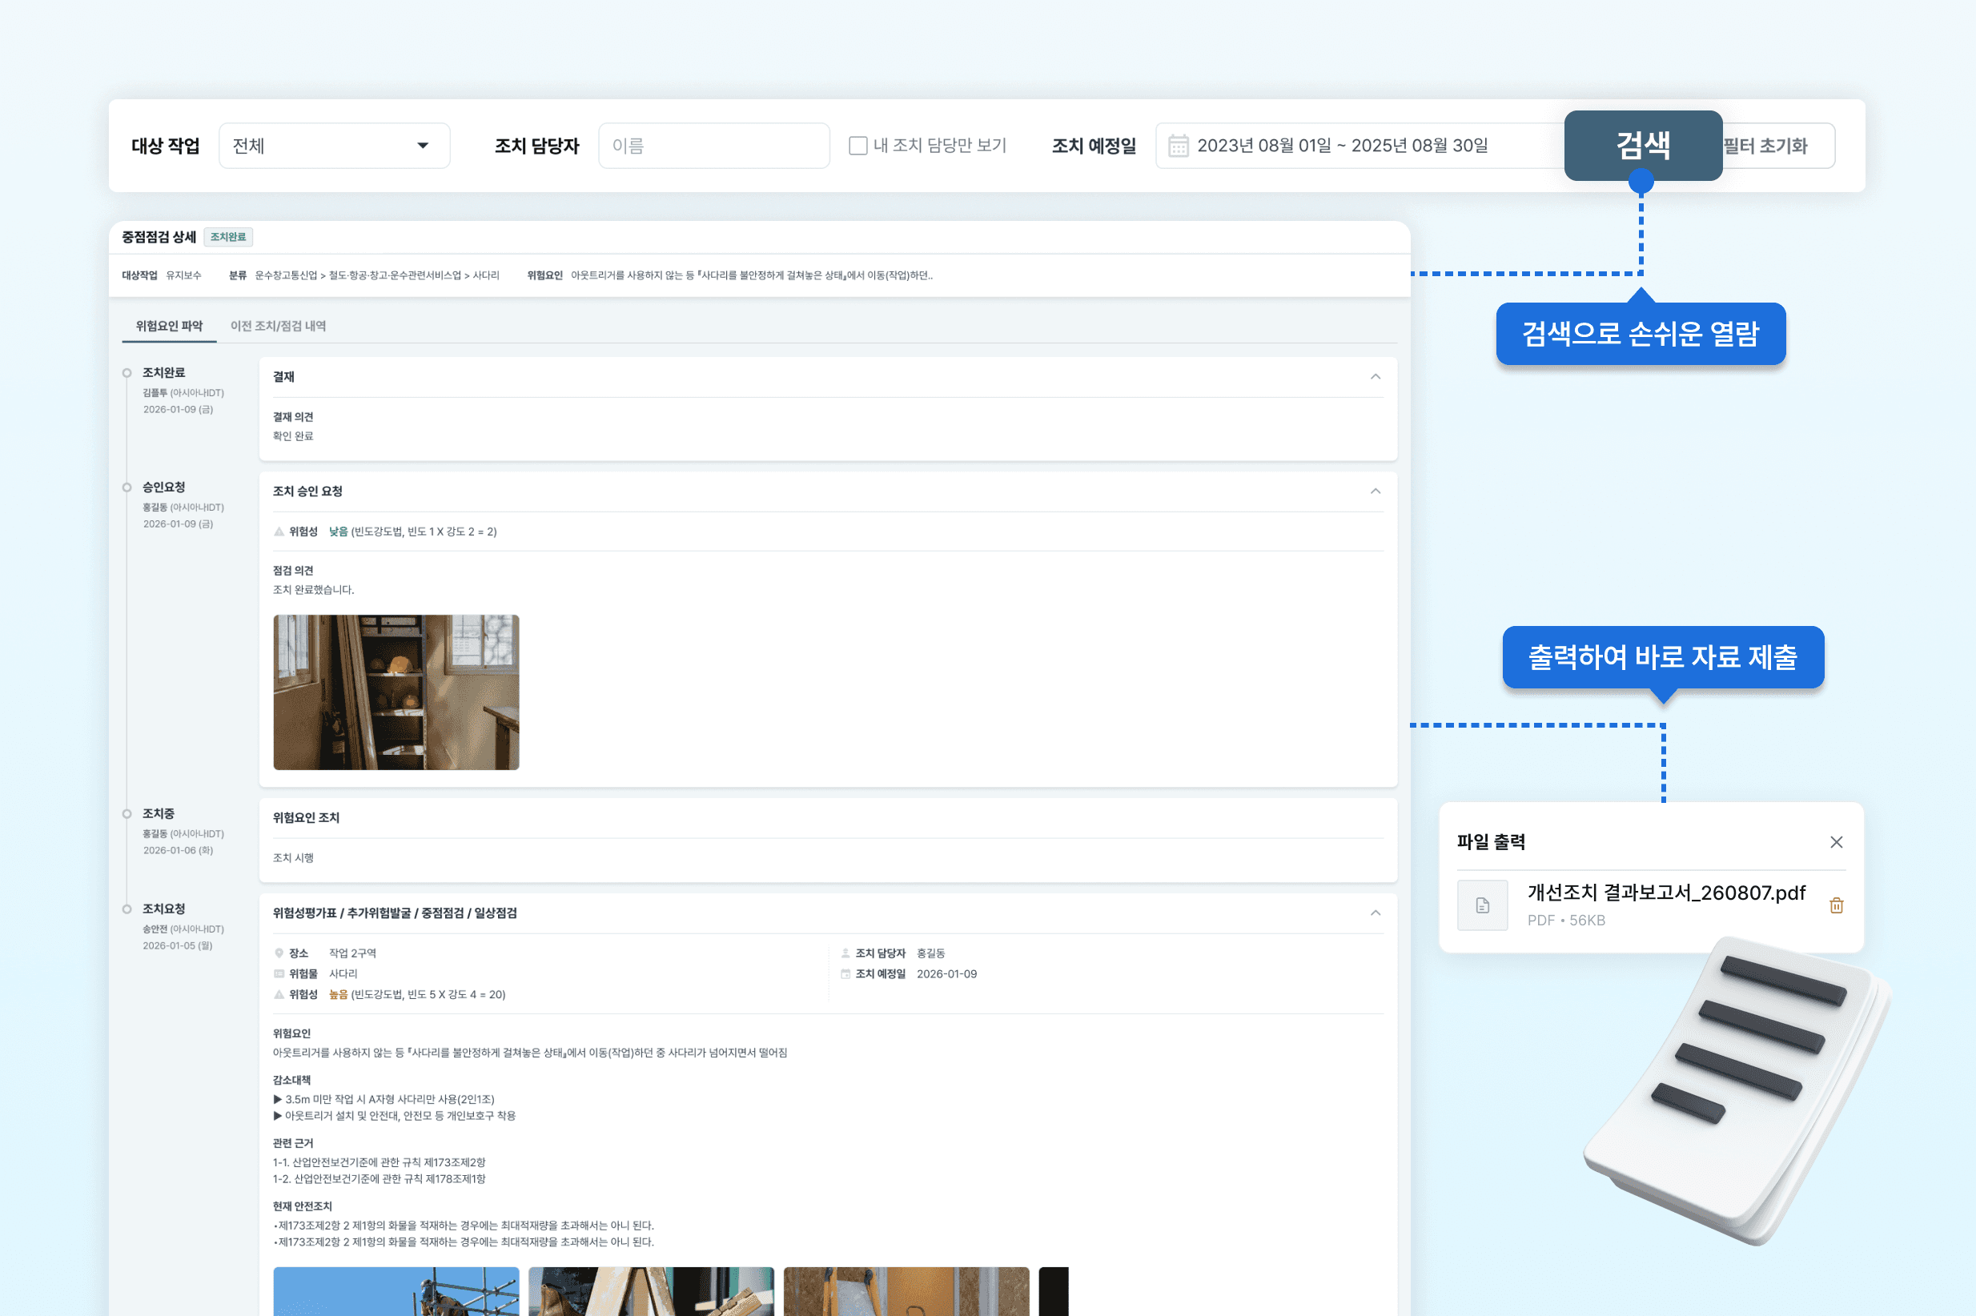The width and height of the screenshot is (1976, 1316).
Task: Collapse the 위험성평가표 section chevron
Action: coord(1375,913)
